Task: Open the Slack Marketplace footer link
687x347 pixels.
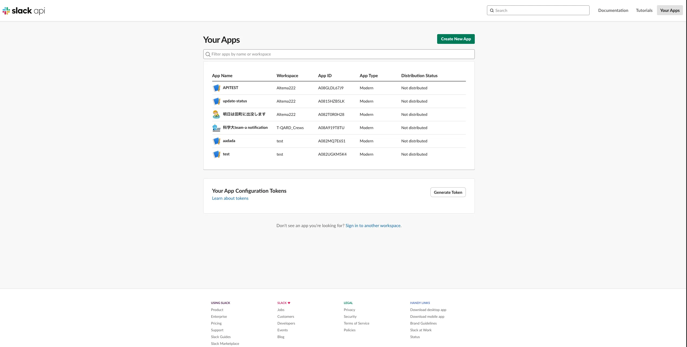Action: (225, 344)
